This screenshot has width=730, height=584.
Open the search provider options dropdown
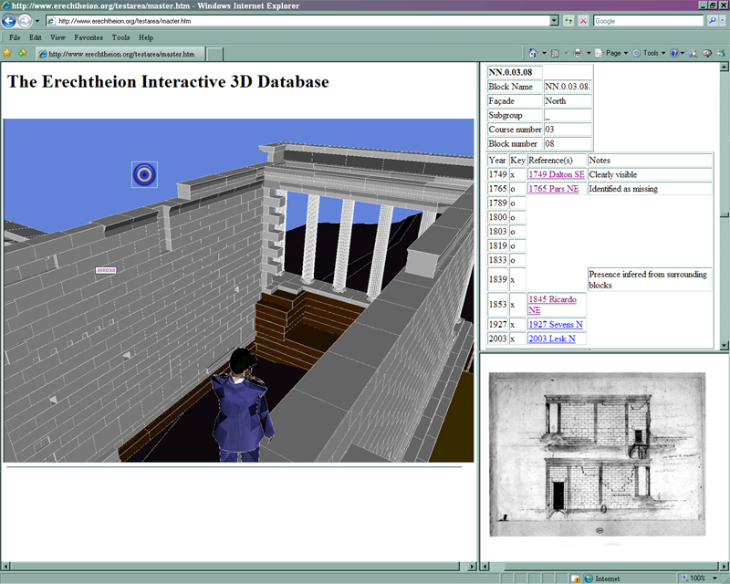click(x=723, y=21)
